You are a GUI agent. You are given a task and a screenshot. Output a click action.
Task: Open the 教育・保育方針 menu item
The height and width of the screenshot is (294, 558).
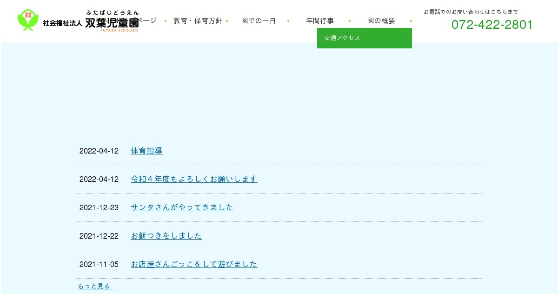198,21
